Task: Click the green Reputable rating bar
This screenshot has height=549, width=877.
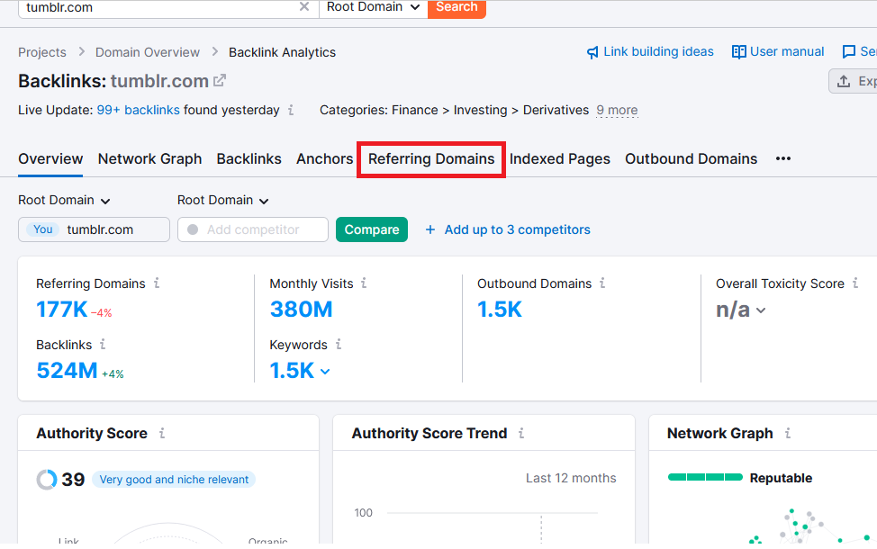Action: [705, 477]
